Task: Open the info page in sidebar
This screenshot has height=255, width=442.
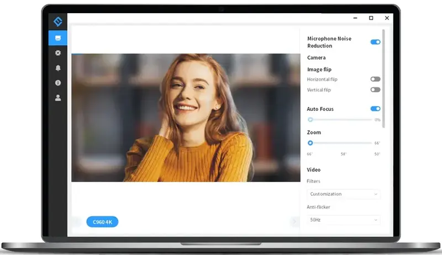Action: pos(57,83)
